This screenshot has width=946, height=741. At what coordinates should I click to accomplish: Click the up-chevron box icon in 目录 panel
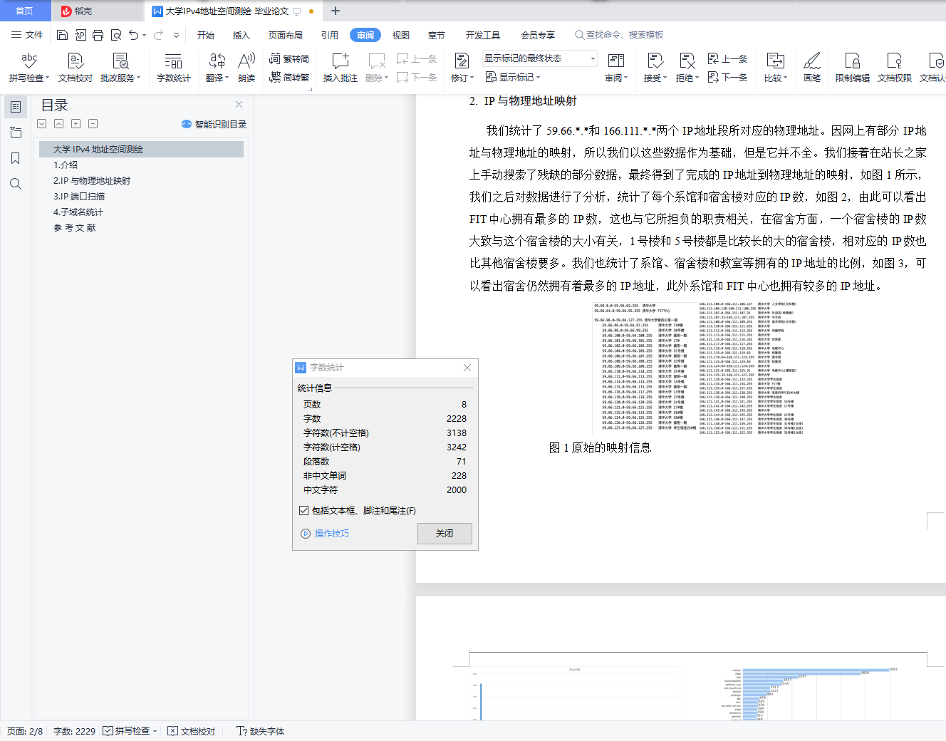[59, 124]
